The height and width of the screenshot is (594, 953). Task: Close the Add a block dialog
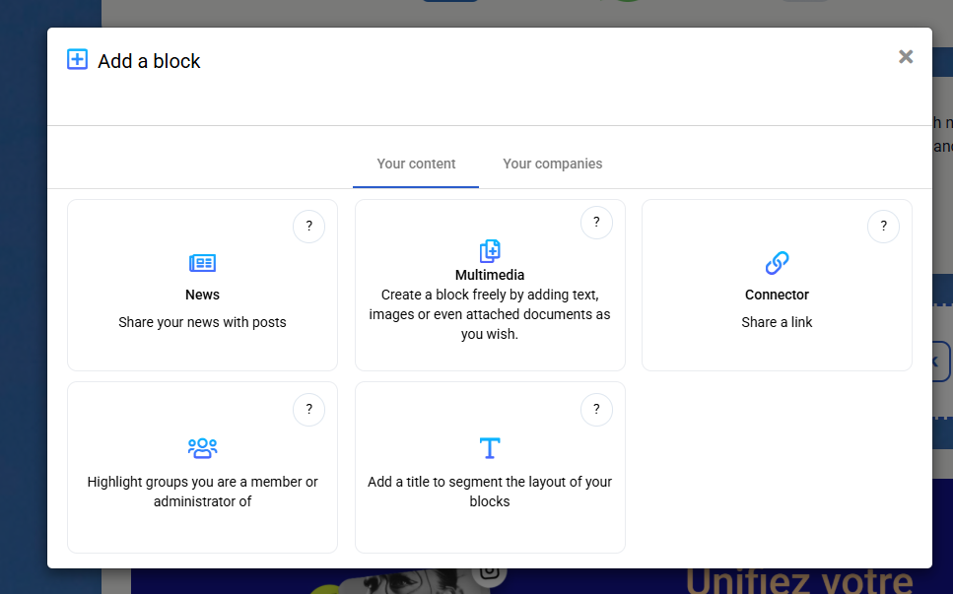pos(906,56)
